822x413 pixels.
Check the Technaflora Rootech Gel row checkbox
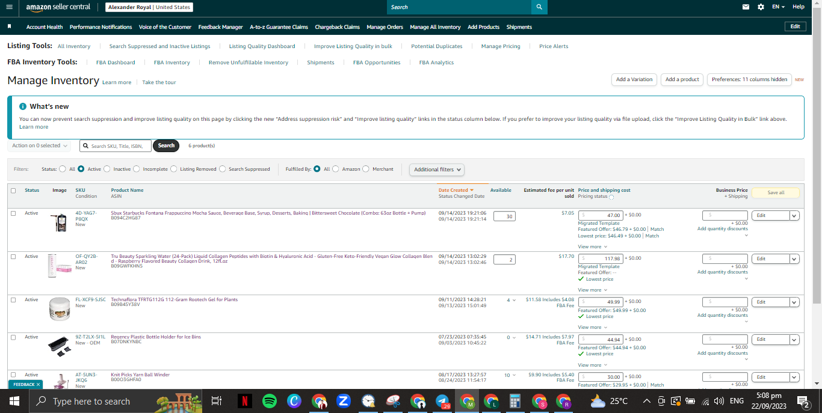tap(13, 300)
